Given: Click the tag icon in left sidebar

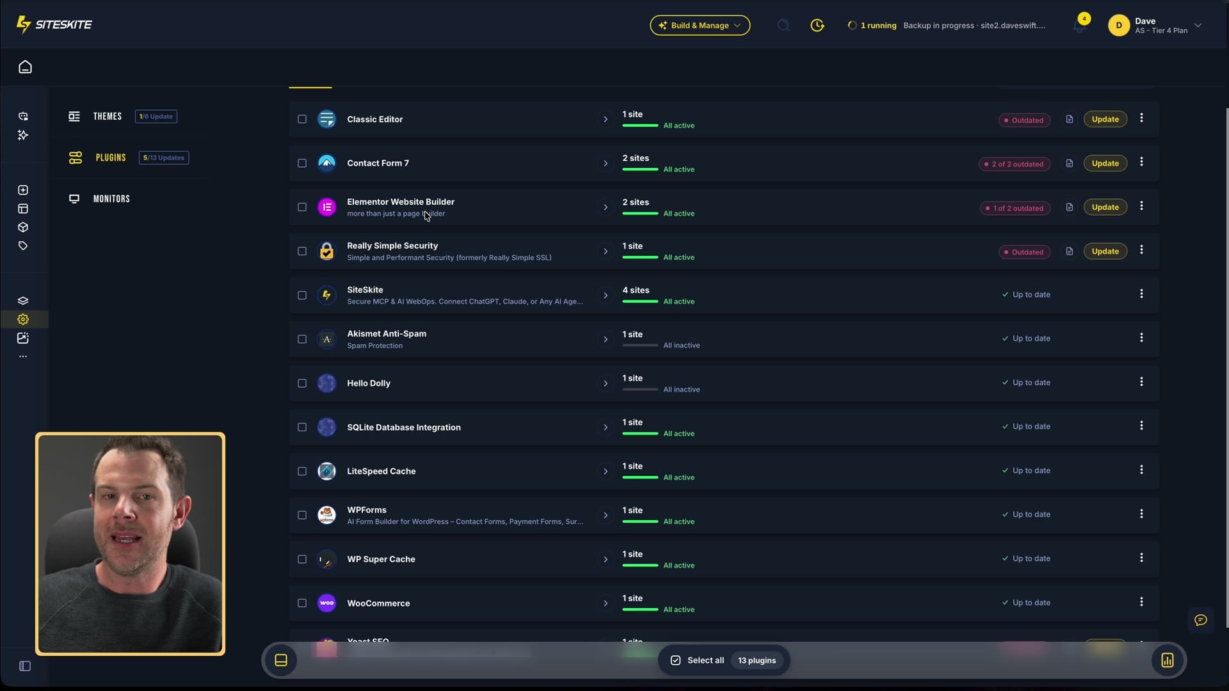Looking at the screenshot, I should pyautogui.click(x=23, y=246).
